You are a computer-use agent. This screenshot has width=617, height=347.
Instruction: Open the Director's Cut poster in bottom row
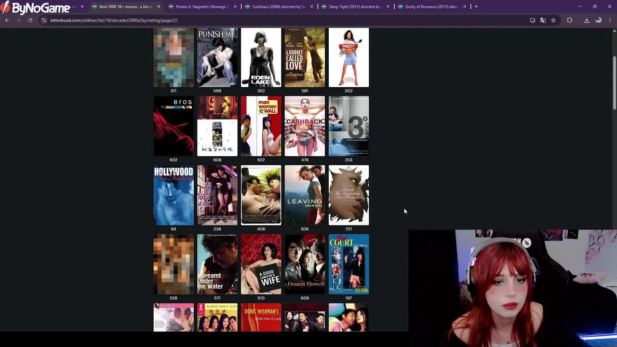click(217, 317)
